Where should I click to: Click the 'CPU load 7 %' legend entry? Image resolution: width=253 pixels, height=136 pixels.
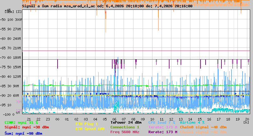[x=162, y=123]
